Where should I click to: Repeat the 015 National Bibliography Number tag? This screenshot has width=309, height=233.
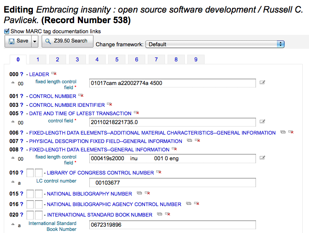tap(139, 193)
